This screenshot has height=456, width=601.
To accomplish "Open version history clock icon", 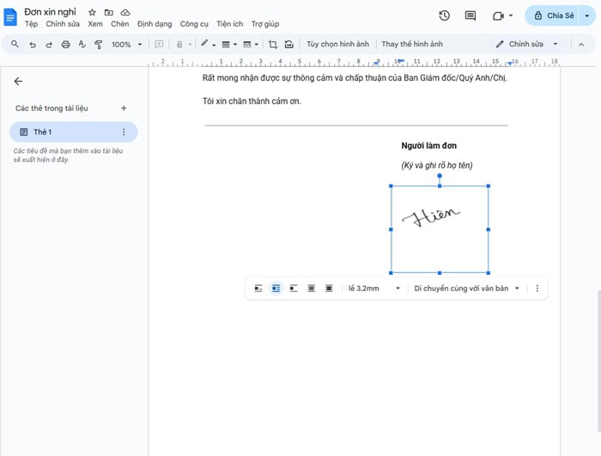I will point(444,15).
